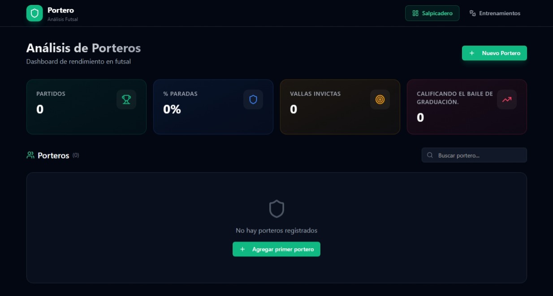Click the icon next to Entrenamientos
Image resolution: width=553 pixels, height=296 pixels.
(472, 13)
